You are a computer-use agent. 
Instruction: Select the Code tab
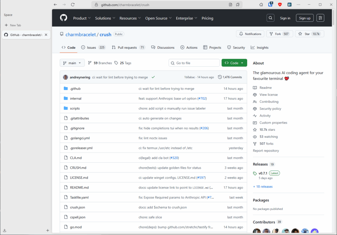point(68,47)
